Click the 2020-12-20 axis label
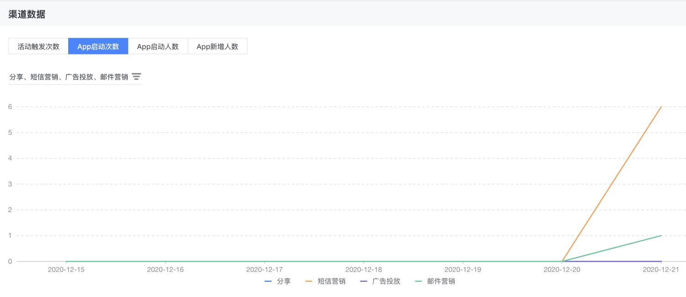Image resolution: width=686 pixels, height=297 pixels. tap(563, 270)
